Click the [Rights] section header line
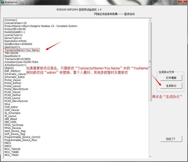188x162 pixels. pyautogui.click(x=9, y=68)
